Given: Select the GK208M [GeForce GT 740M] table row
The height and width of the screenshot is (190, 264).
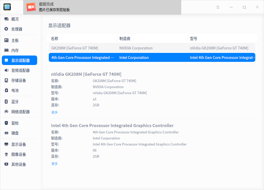Looking at the screenshot, I should pos(152,48).
